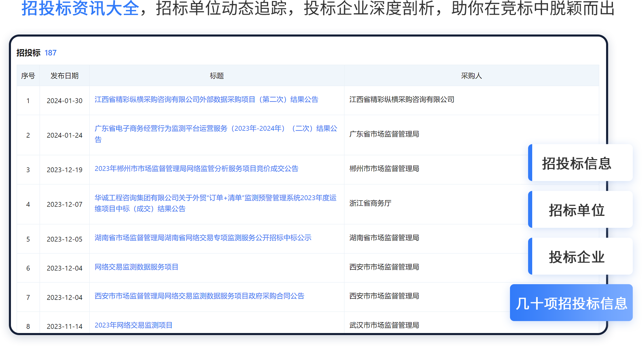642x346 pixels.
Task: Click purchaser 浙江省商务厅 cell
Action: tap(370, 203)
